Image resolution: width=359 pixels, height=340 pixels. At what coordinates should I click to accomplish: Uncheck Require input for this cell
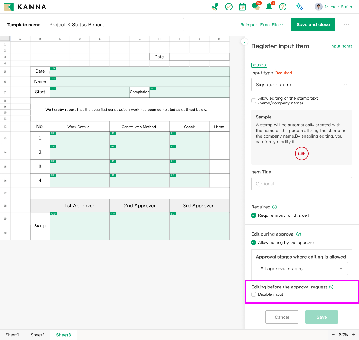[254, 215]
